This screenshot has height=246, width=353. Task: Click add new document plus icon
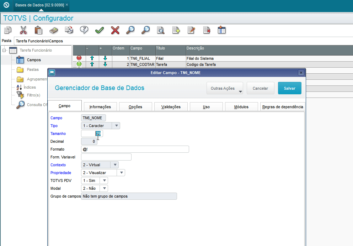176,30
